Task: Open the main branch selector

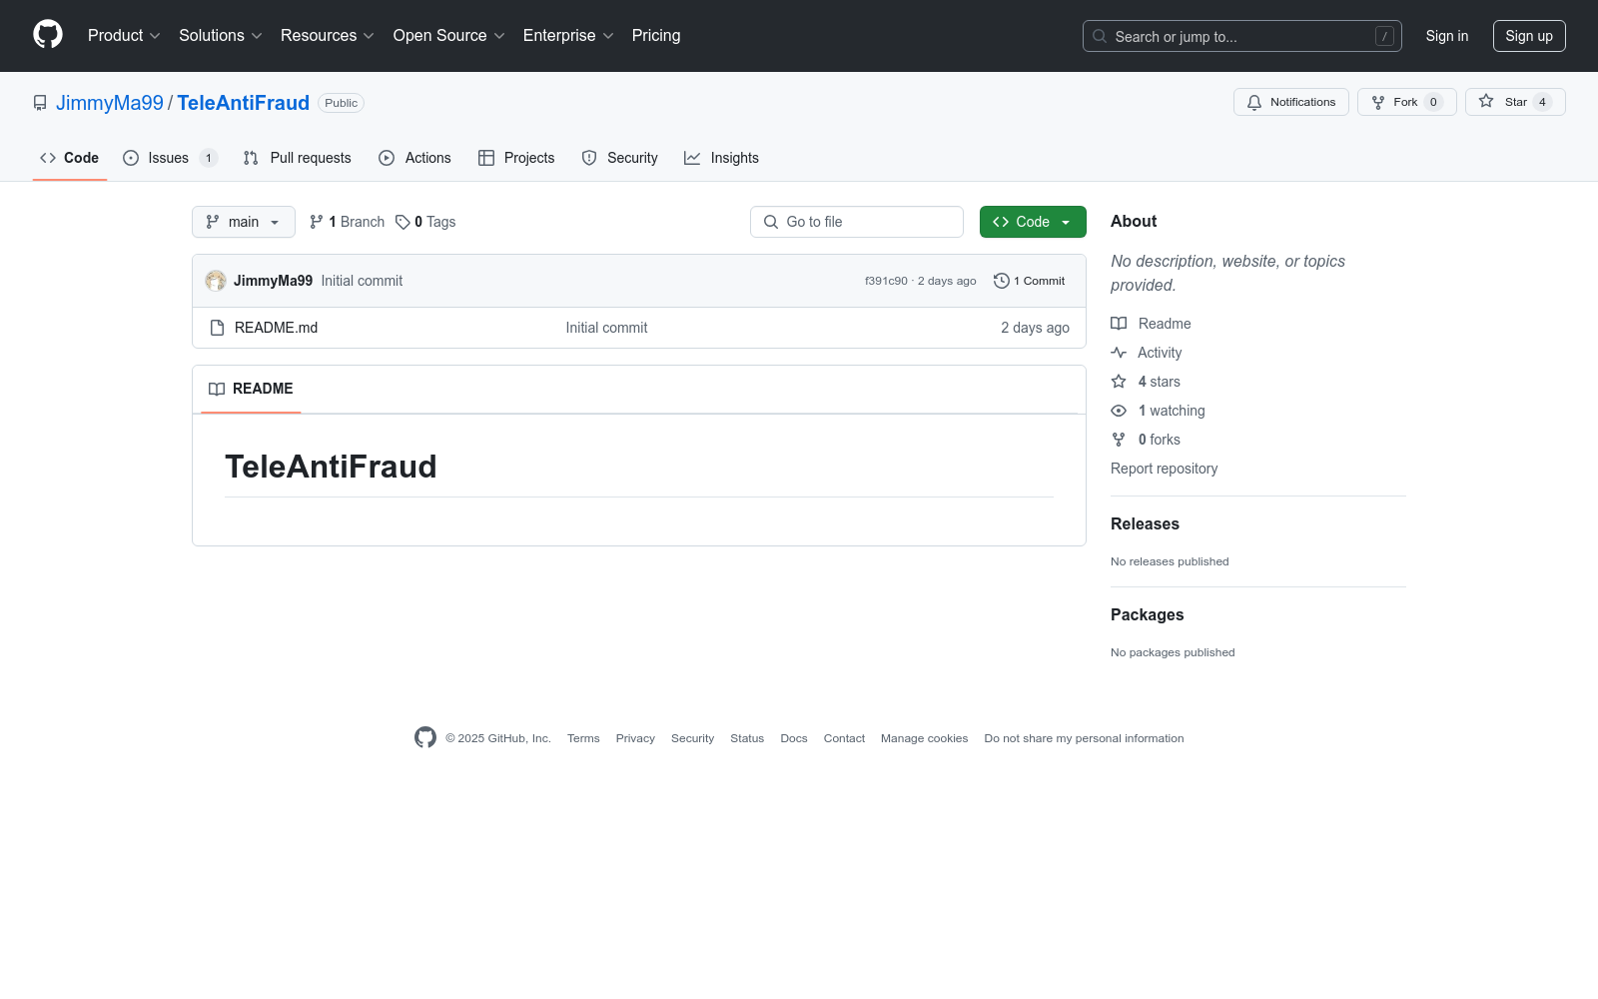Action: 244,222
